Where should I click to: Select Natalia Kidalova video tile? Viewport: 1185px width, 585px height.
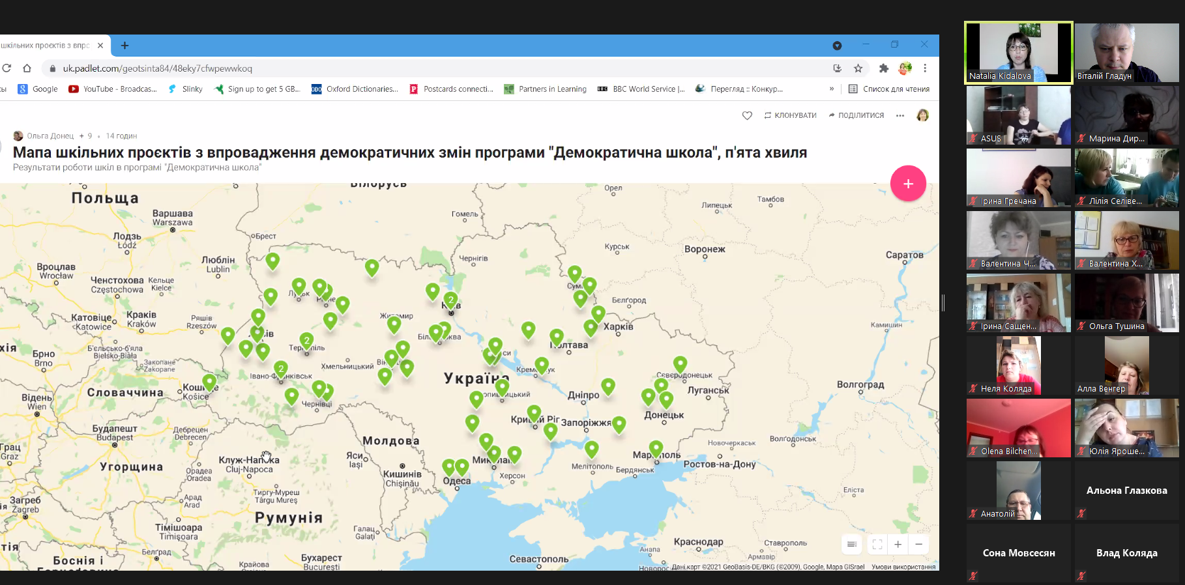coord(1019,53)
